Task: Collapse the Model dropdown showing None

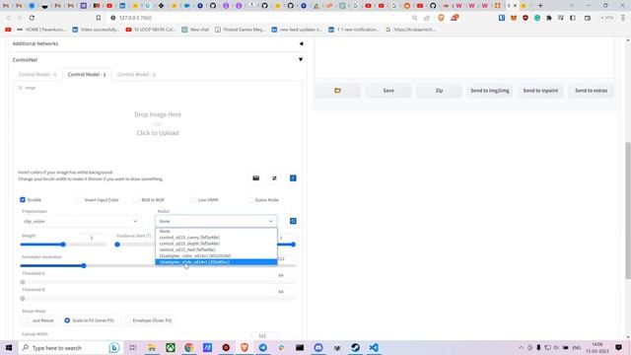Action: click(216, 221)
